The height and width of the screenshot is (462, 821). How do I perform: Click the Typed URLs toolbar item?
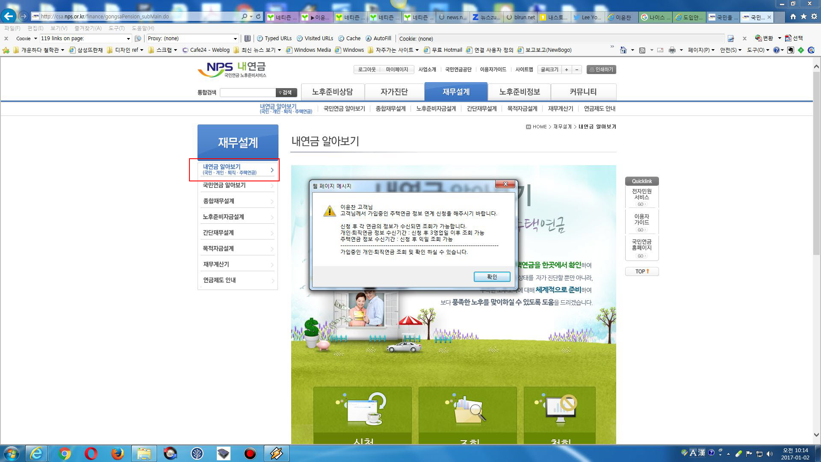point(274,38)
